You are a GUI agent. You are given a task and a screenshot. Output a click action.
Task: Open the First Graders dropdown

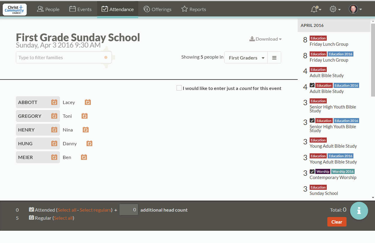[246, 57]
